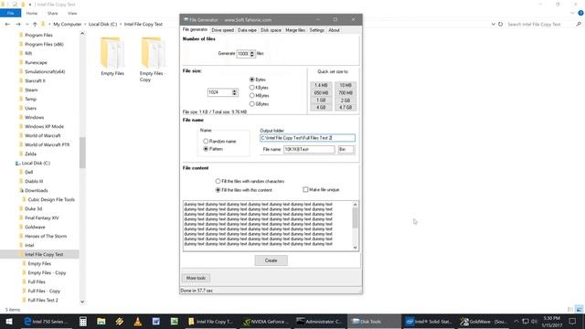The height and width of the screenshot is (329, 585).
Task: Open Word from the taskbar
Action: [x=156, y=321]
